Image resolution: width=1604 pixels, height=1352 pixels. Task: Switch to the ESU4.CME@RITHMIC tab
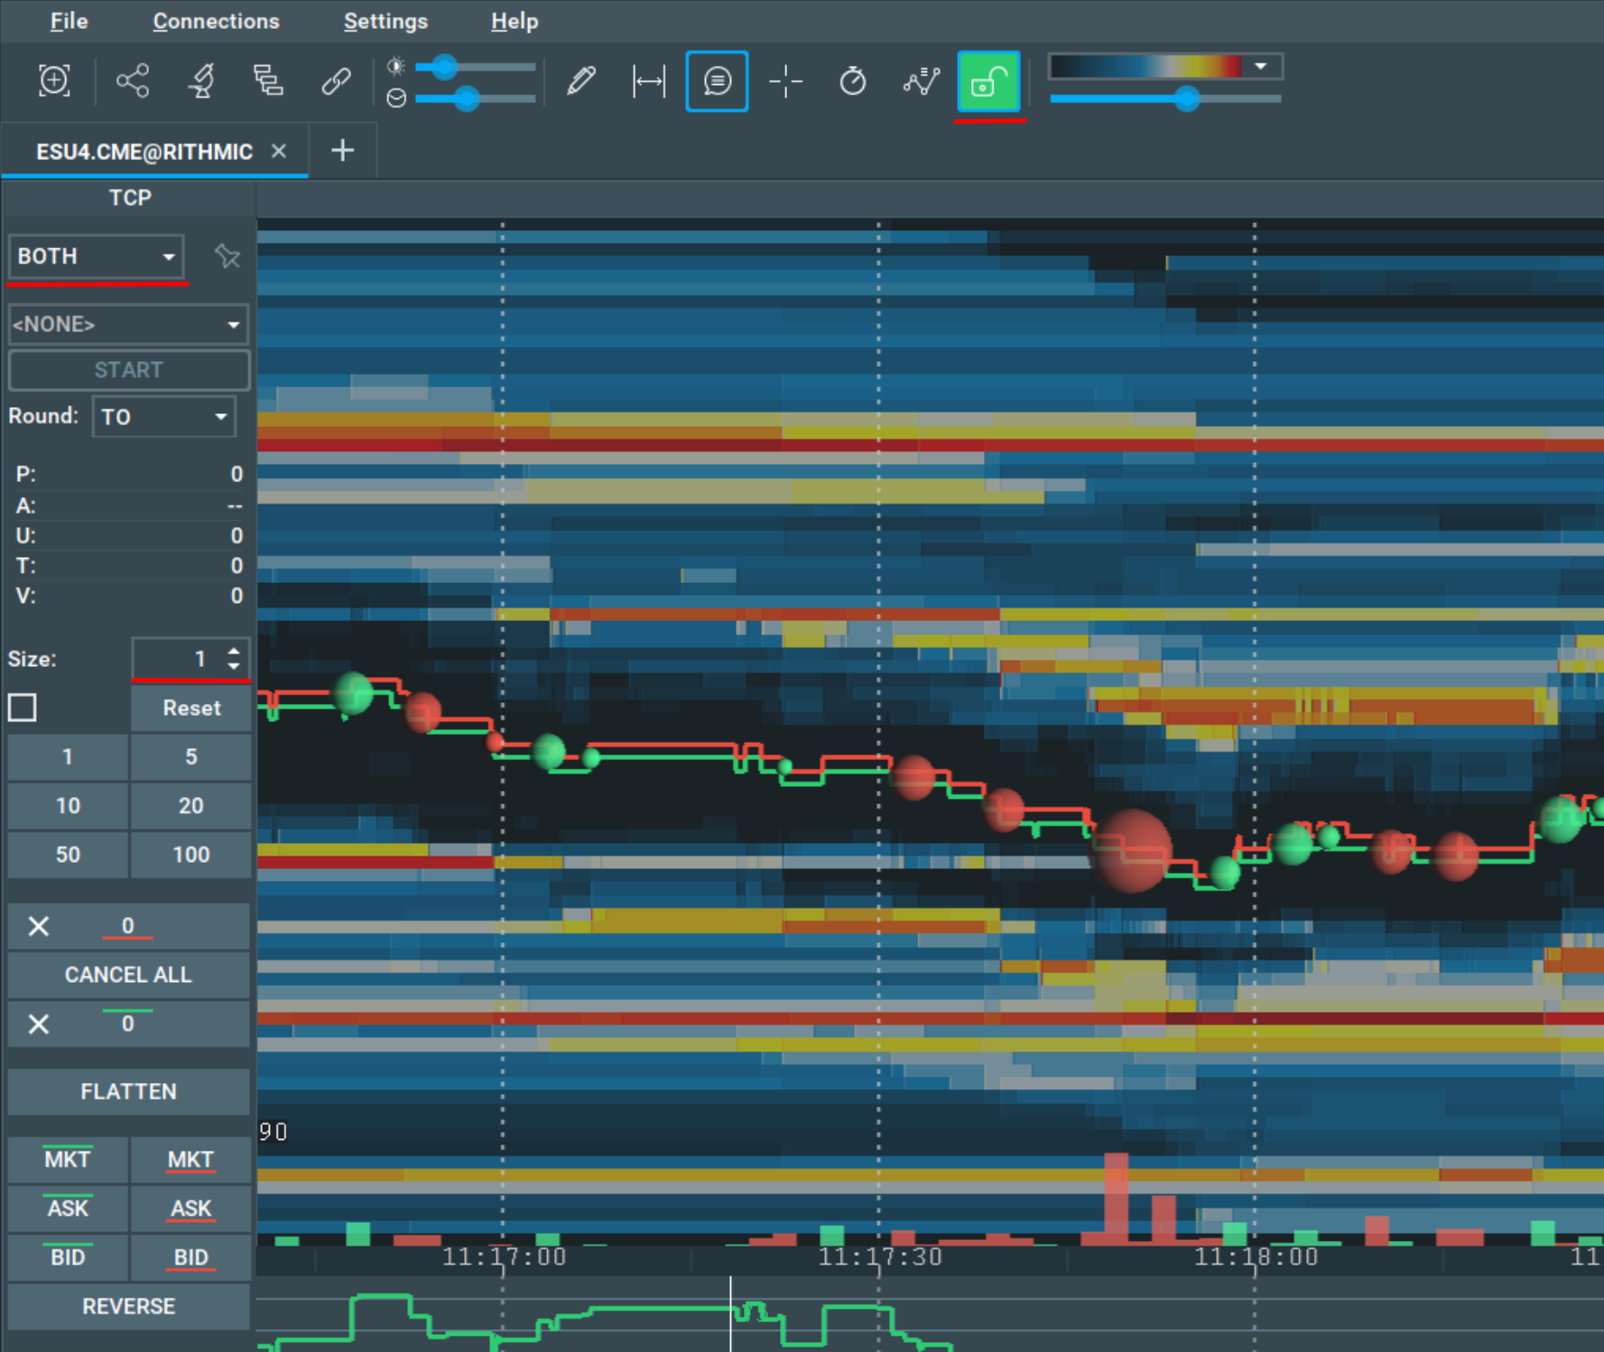pyautogui.click(x=144, y=151)
